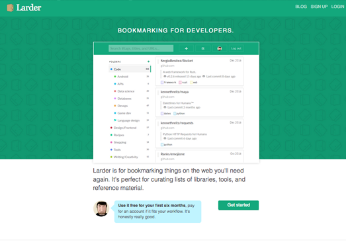The height and width of the screenshot is (248, 346).
Task: Open the LOGIN page
Action: (x=337, y=7)
